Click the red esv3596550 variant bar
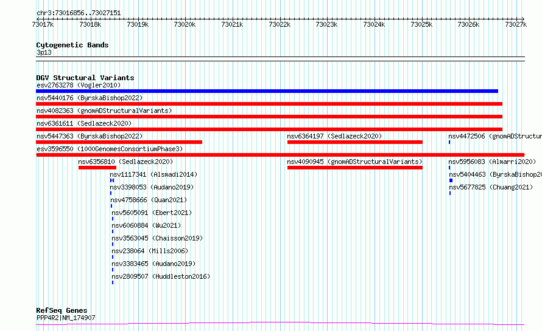Screen dimensions: 542x331 point(280,155)
